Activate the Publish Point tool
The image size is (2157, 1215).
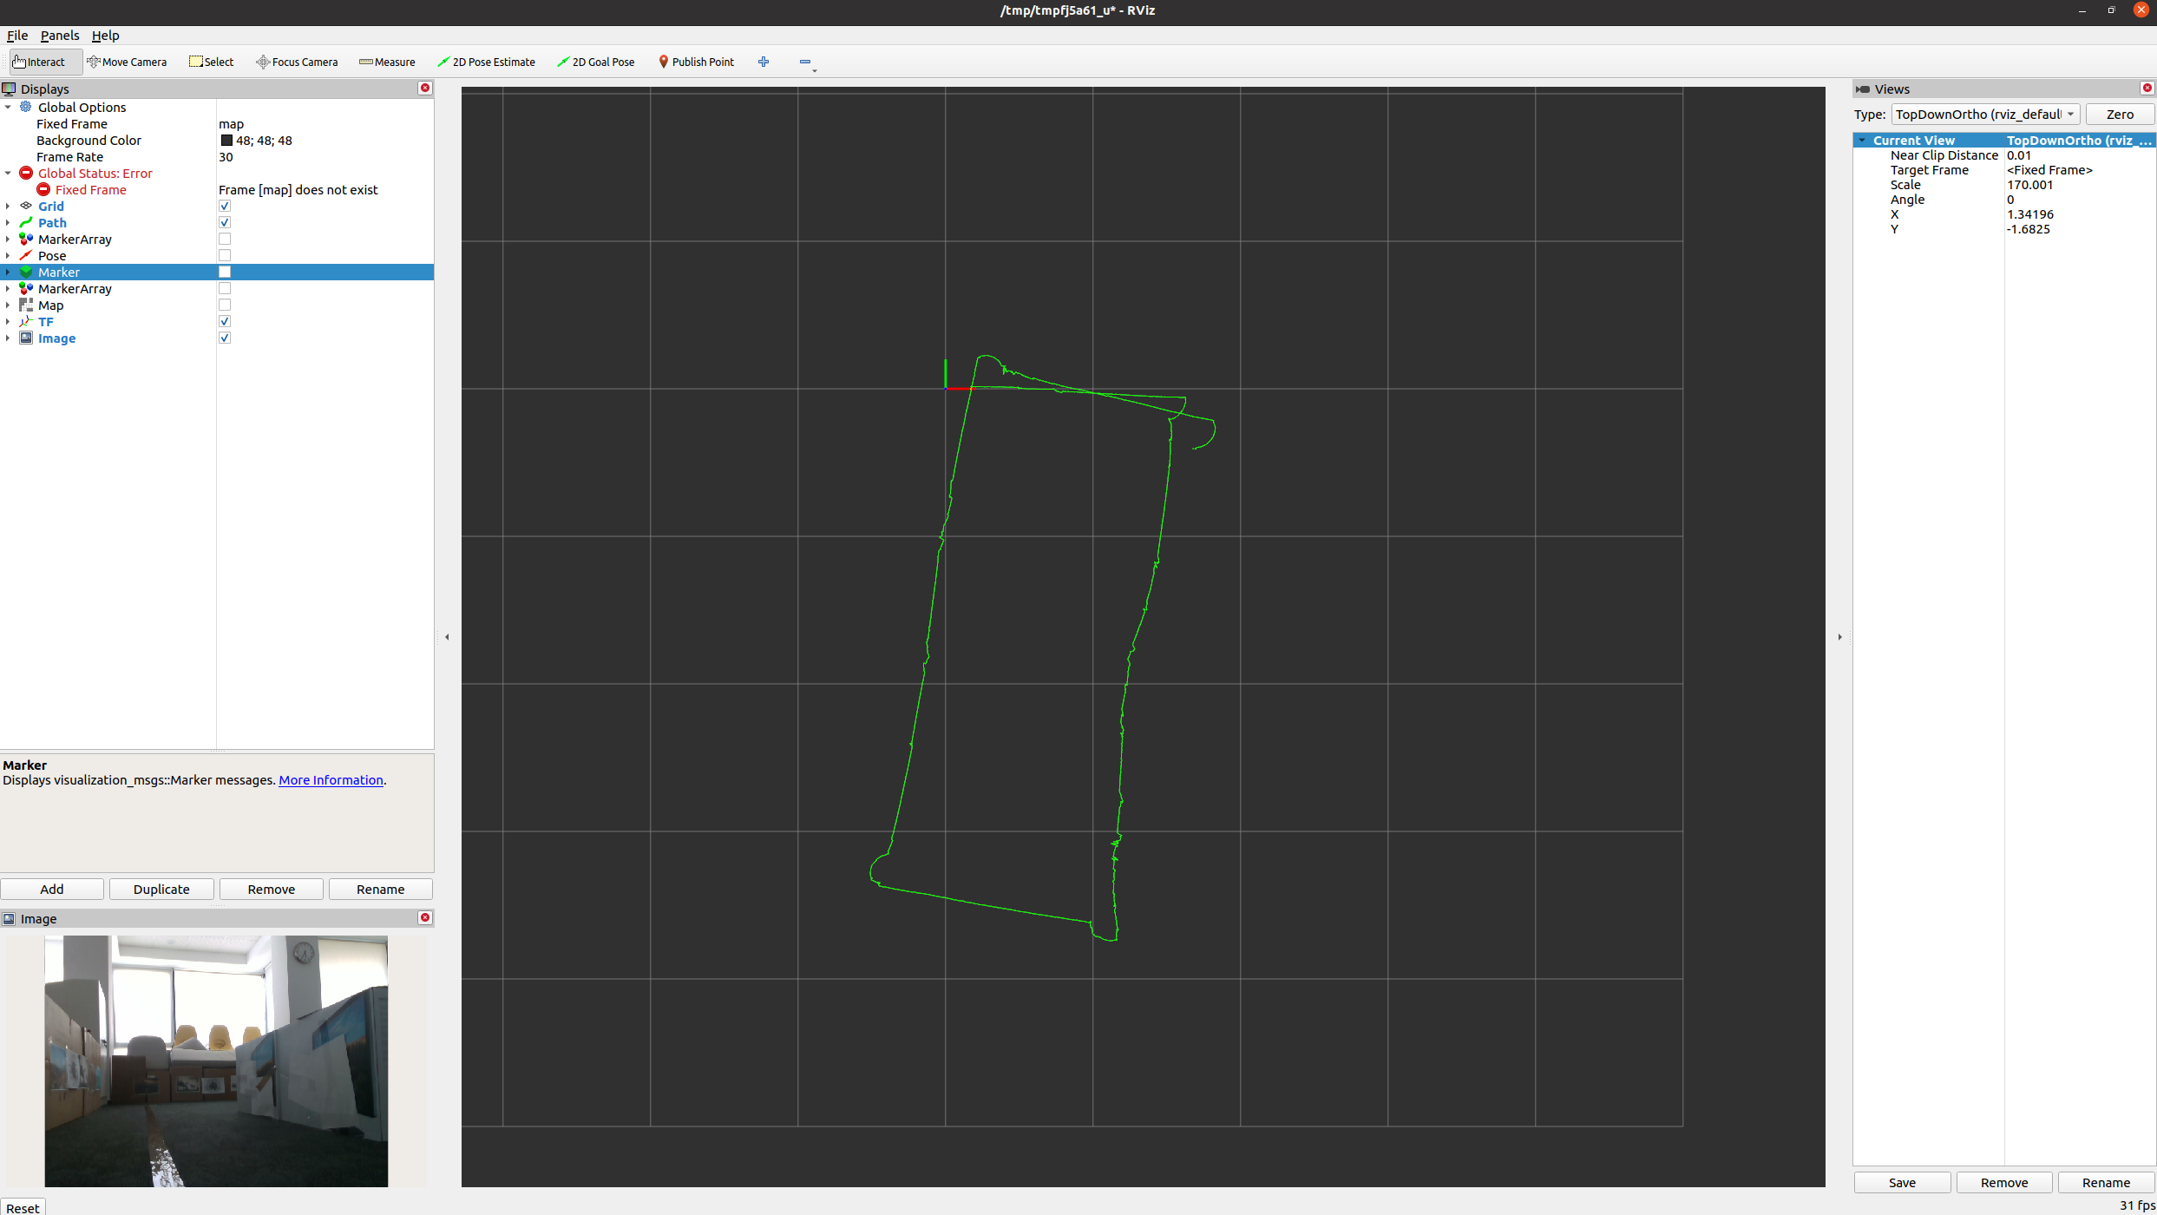697,62
